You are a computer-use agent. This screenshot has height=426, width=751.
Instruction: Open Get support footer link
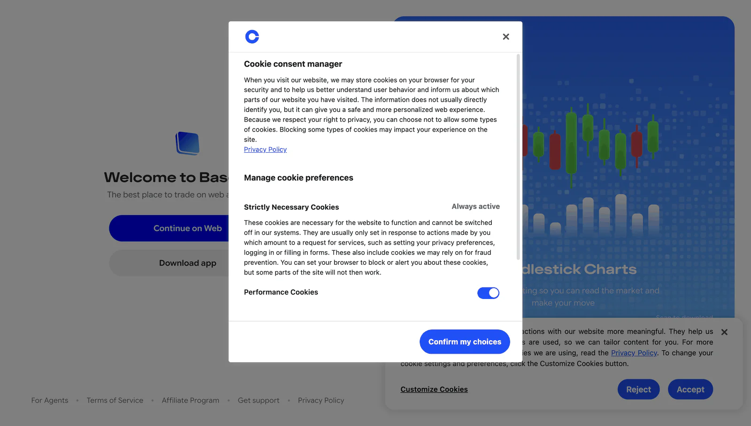coord(259,400)
